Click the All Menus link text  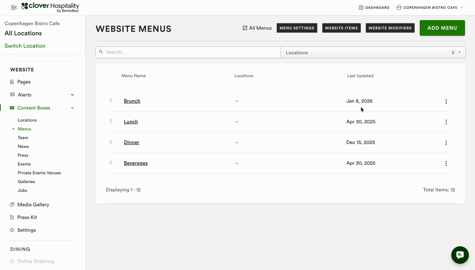click(x=260, y=28)
